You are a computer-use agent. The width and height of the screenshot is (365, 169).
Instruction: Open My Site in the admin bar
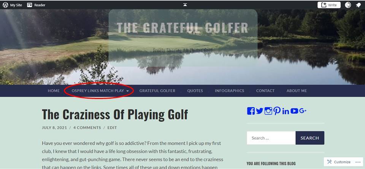(x=12, y=5)
